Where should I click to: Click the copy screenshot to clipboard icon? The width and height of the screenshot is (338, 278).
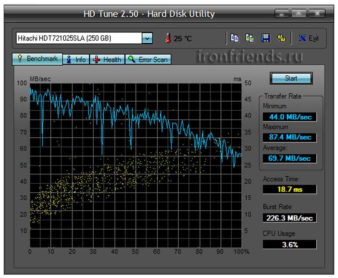[250, 38]
